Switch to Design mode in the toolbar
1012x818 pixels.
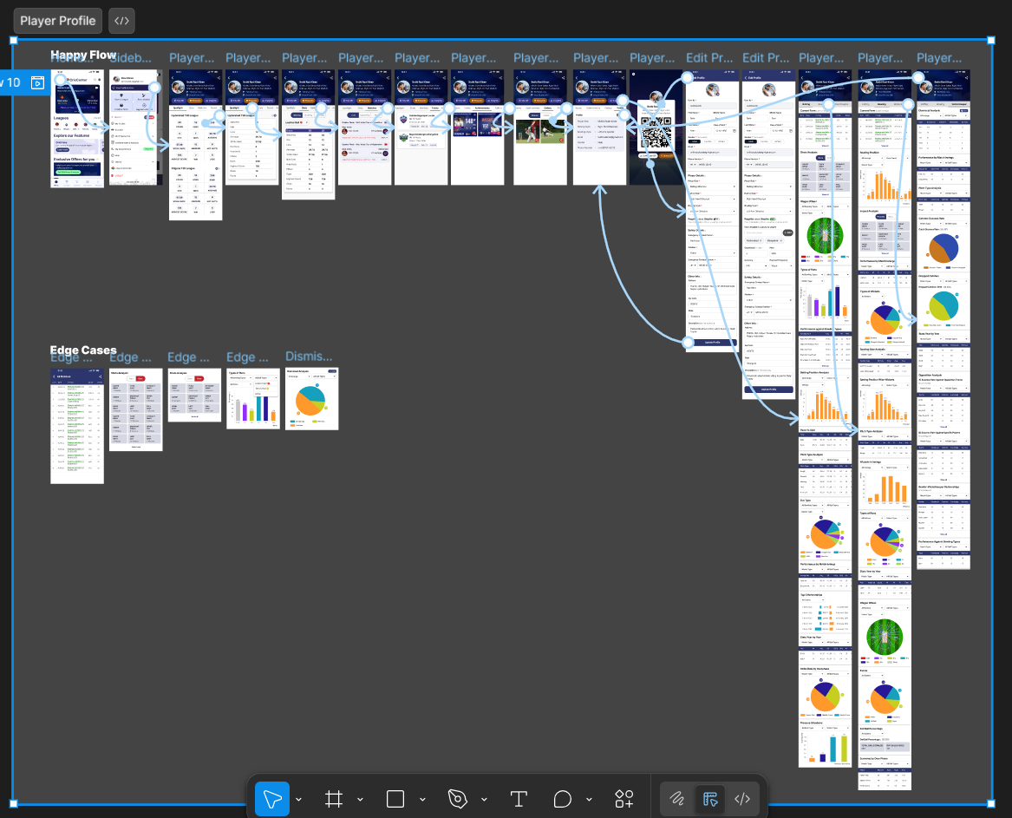[709, 799]
